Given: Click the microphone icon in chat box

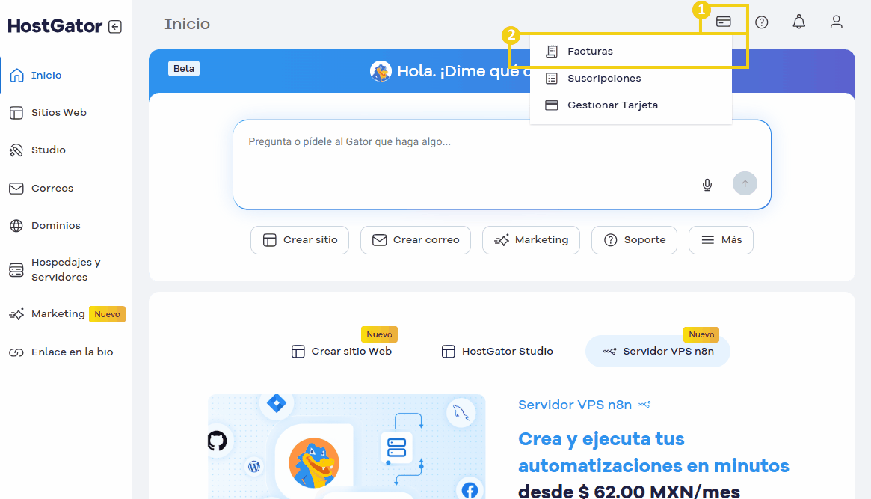Looking at the screenshot, I should pos(707,184).
